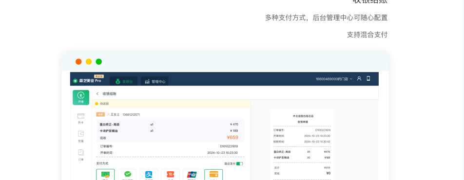The image size is (464, 180).
Task: Open the 开单 billing icon in sidebar
Action: [x=81, y=97]
